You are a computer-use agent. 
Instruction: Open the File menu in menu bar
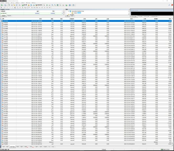point(2,3)
